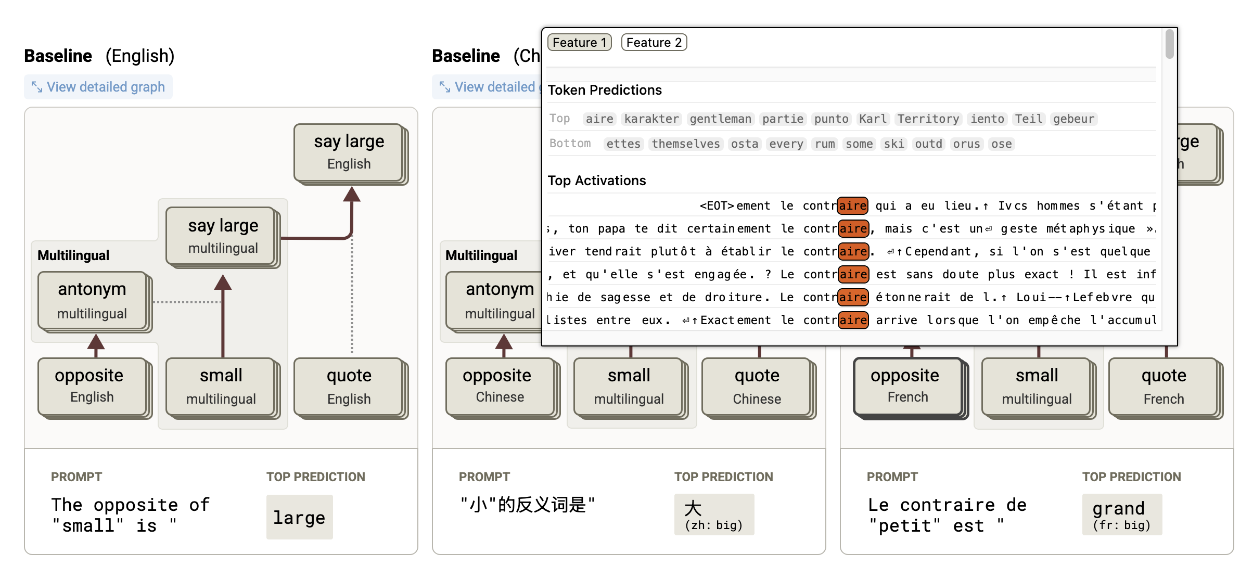Image resolution: width=1253 pixels, height=566 pixels.
Task: Click top token prediction 'Teil'
Action: coord(1029,119)
